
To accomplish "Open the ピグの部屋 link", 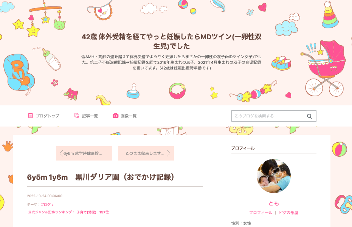I will pyautogui.click(x=288, y=213).
